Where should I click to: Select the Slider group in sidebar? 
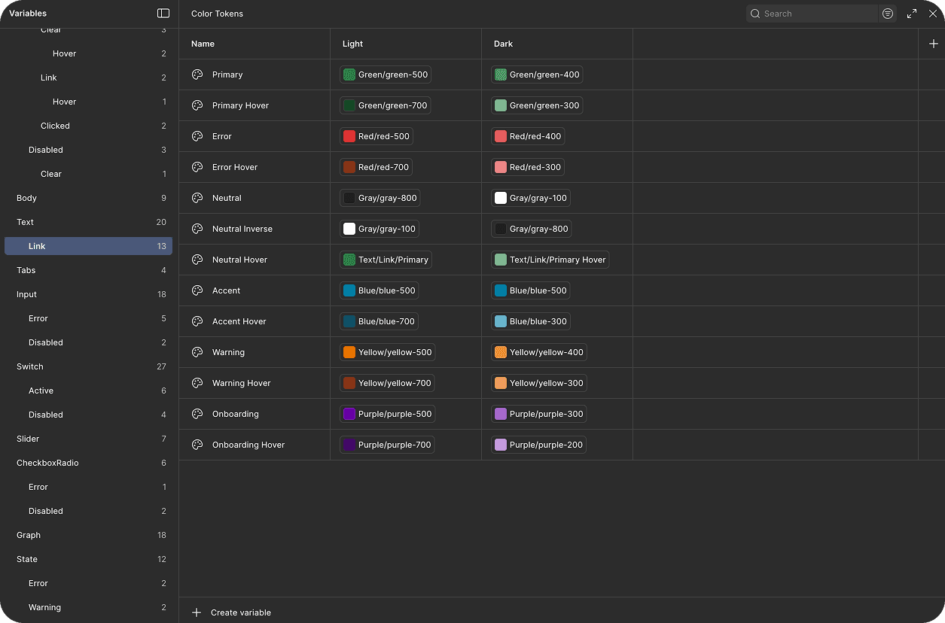[x=89, y=439]
